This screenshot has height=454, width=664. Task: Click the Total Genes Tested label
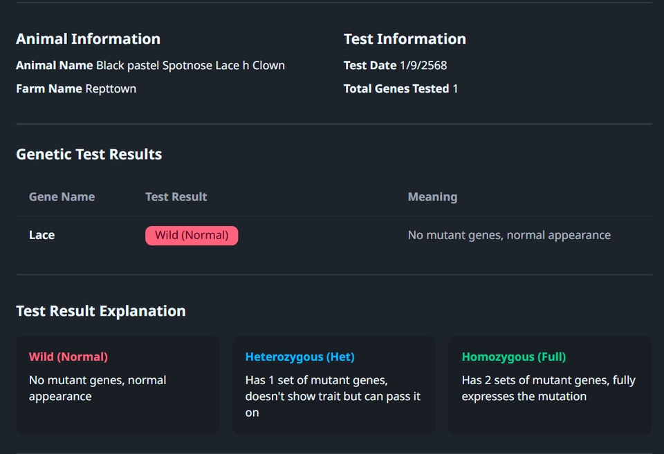point(396,89)
